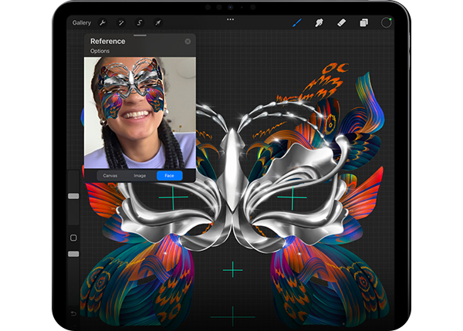Pick the Eraser tool
Viewport: 463px width, 331px height.
(x=340, y=22)
